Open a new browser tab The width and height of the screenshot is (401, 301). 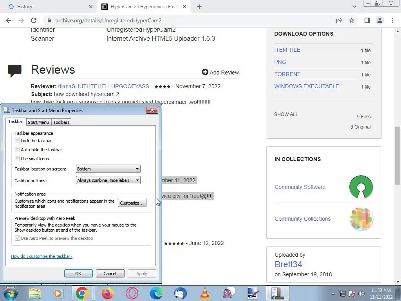point(199,7)
